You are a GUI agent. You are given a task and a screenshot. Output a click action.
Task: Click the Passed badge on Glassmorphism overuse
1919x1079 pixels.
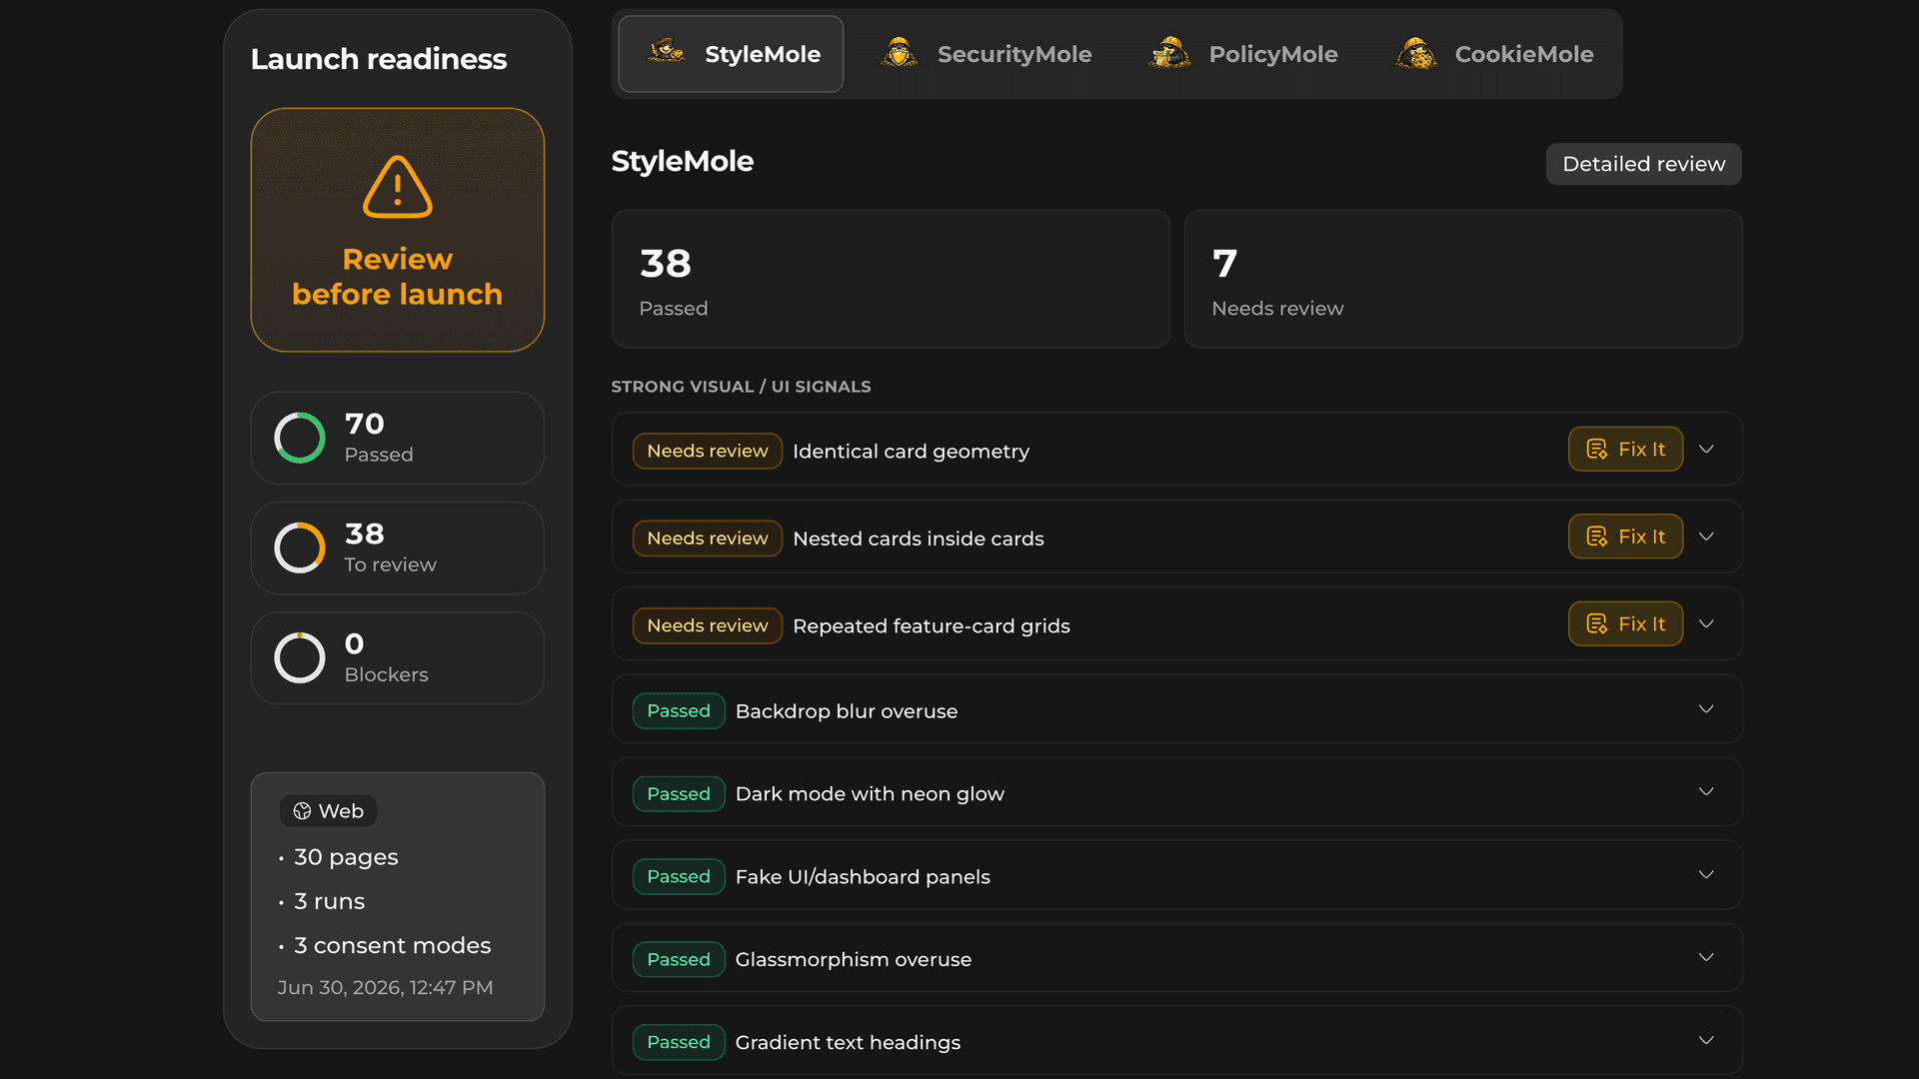[x=679, y=960]
